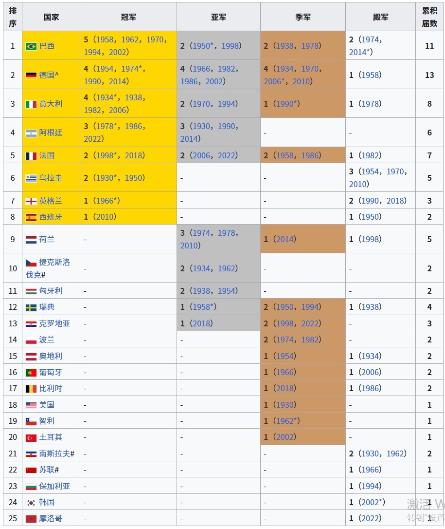Click the Argentina flag icon
This screenshot has height=529, width=445.
(31, 132)
